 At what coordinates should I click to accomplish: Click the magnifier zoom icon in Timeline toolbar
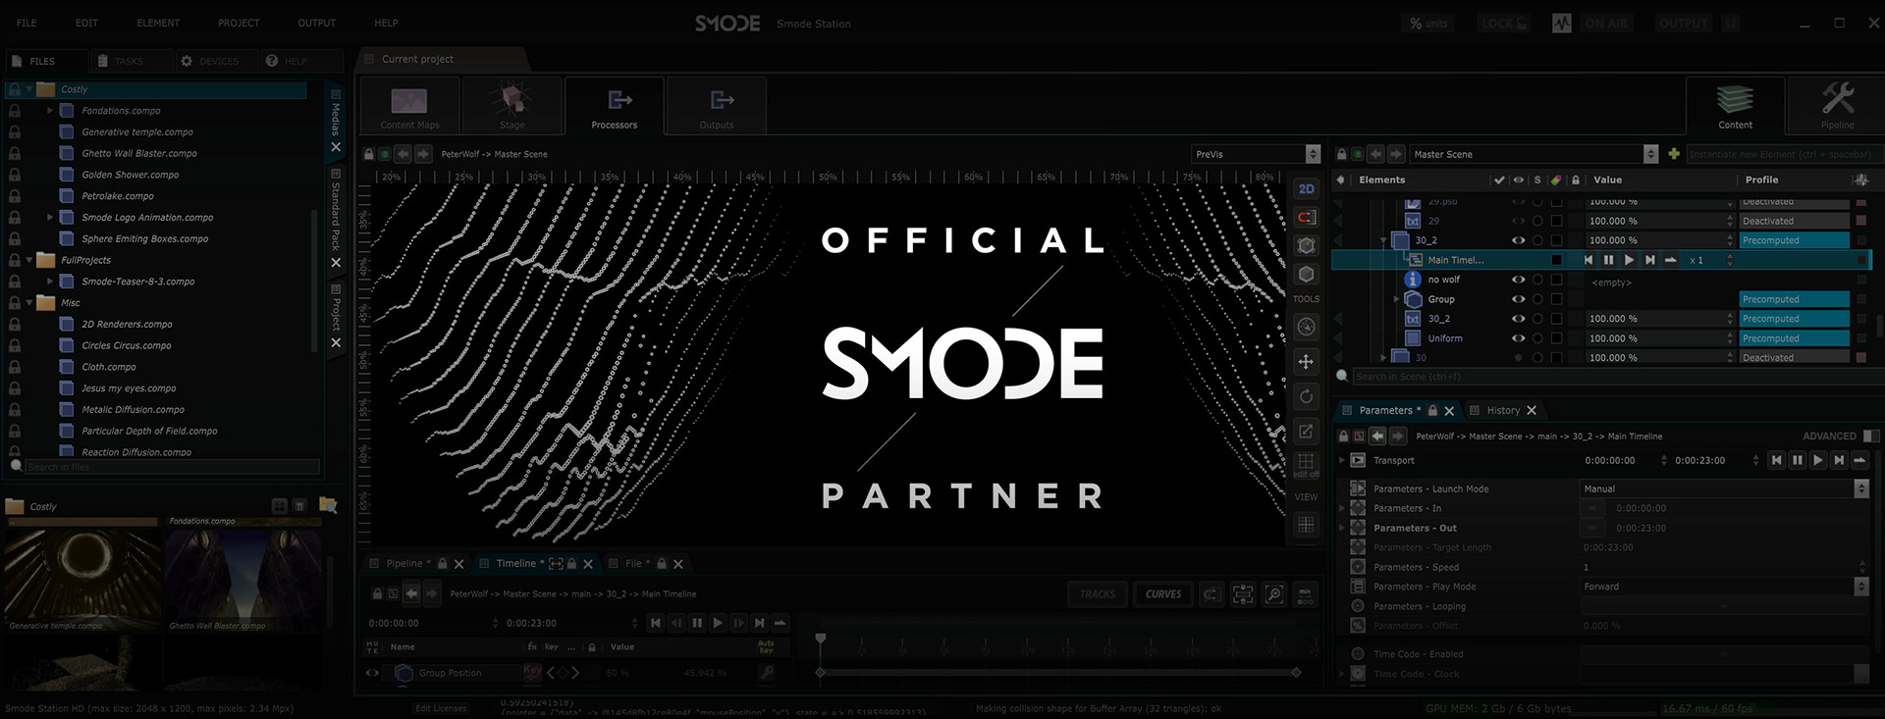click(x=1273, y=593)
